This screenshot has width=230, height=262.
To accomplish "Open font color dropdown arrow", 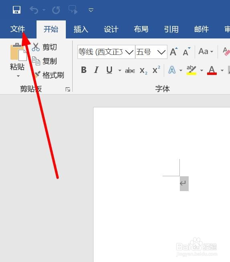I will click(x=222, y=71).
